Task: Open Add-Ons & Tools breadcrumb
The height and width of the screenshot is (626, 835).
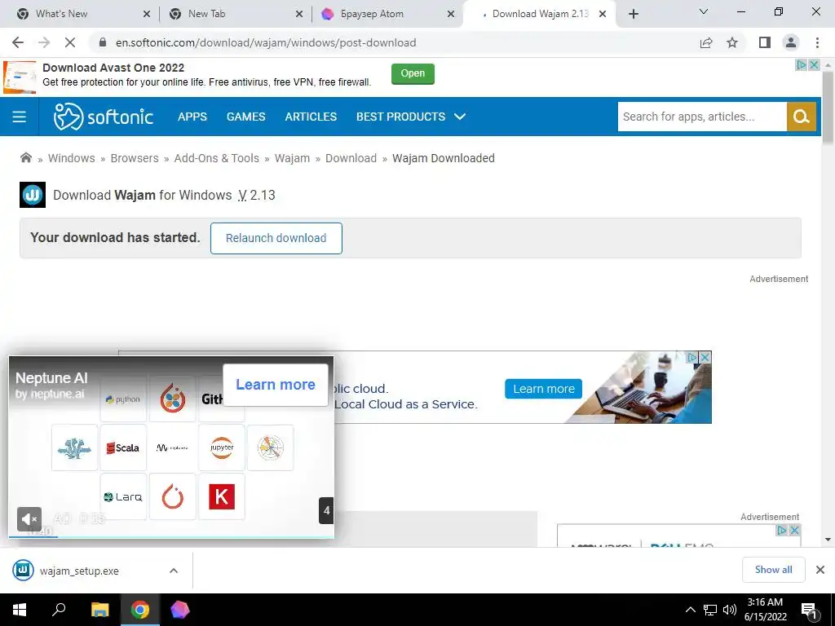Action: tap(216, 158)
